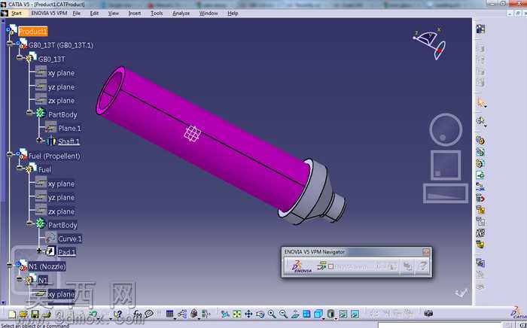Open the Tools menu

[157, 13]
